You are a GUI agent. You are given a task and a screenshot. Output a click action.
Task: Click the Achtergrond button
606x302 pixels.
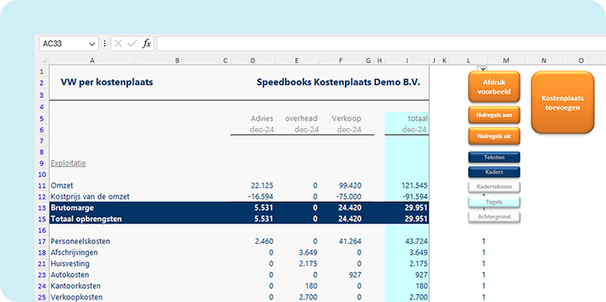pos(494,216)
